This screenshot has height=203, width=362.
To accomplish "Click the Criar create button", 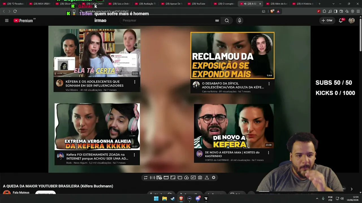I will [x=327, y=20].
